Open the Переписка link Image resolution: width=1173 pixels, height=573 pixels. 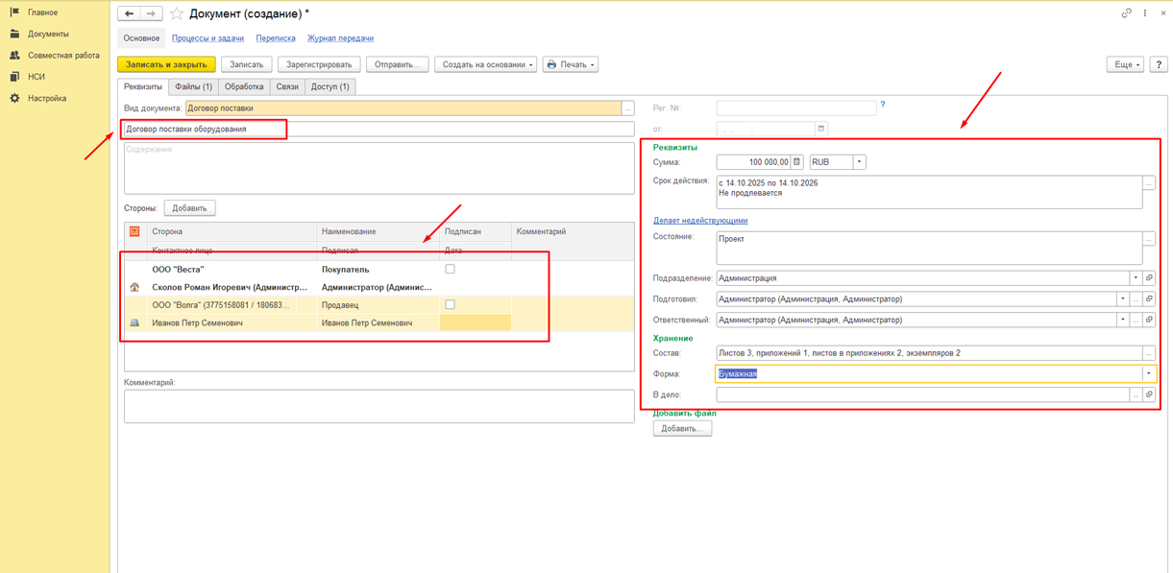(276, 38)
